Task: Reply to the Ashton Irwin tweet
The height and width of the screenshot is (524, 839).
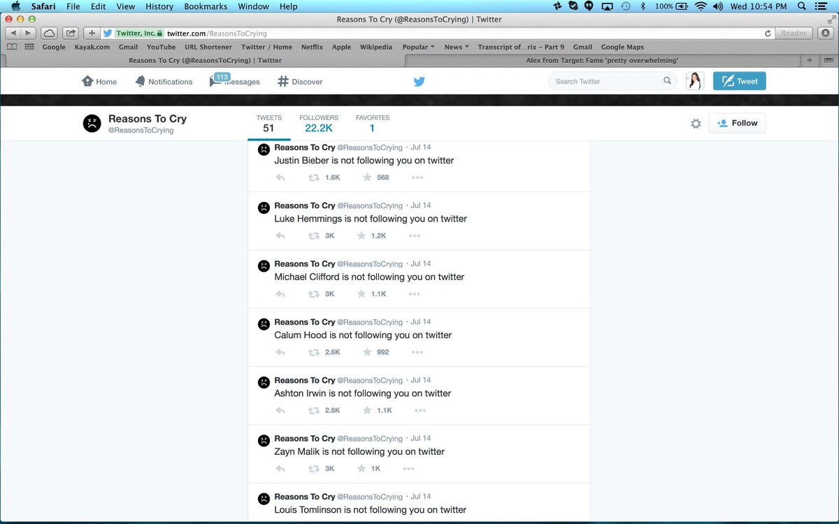Action: [x=280, y=410]
